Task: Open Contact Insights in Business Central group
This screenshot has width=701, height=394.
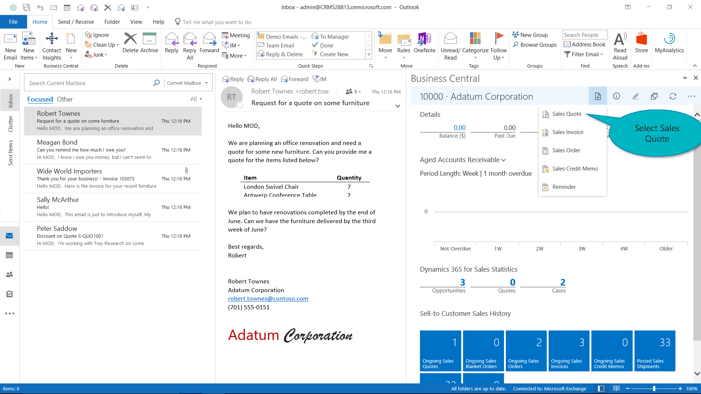Action: pos(52,46)
